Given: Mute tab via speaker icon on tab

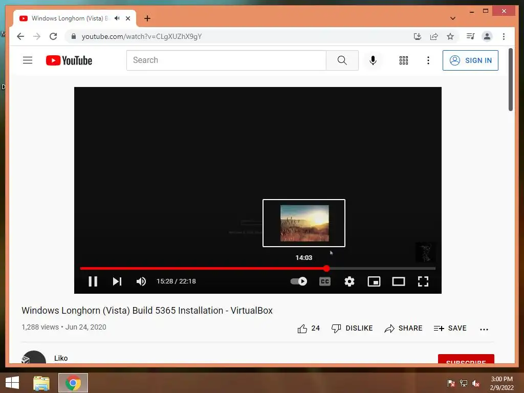Looking at the screenshot, I should [117, 18].
